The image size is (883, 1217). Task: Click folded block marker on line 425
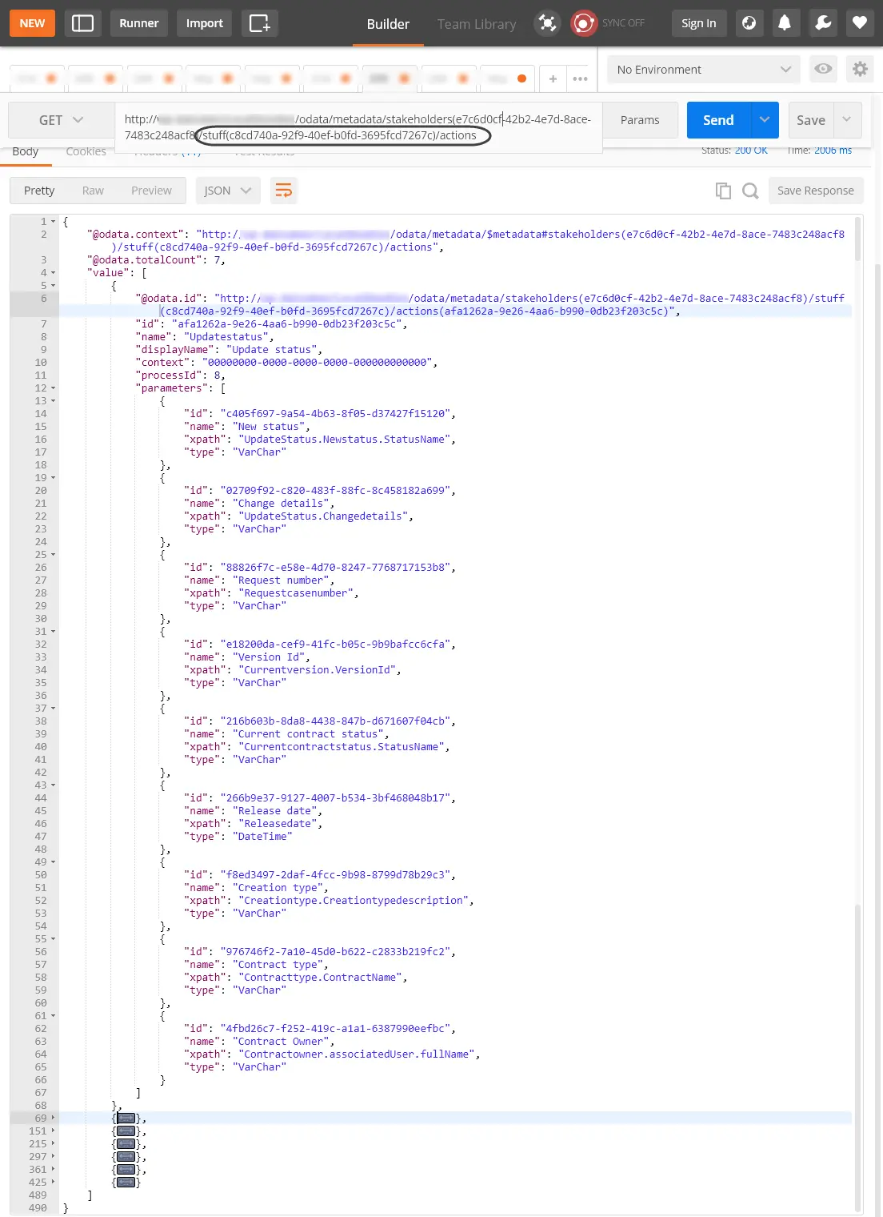pos(126,1182)
